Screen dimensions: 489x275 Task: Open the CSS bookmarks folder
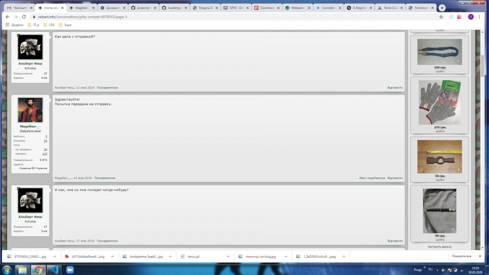click(x=48, y=25)
